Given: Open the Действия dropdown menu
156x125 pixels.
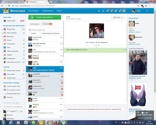Looking at the screenshot, I should (x=117, y=18).
